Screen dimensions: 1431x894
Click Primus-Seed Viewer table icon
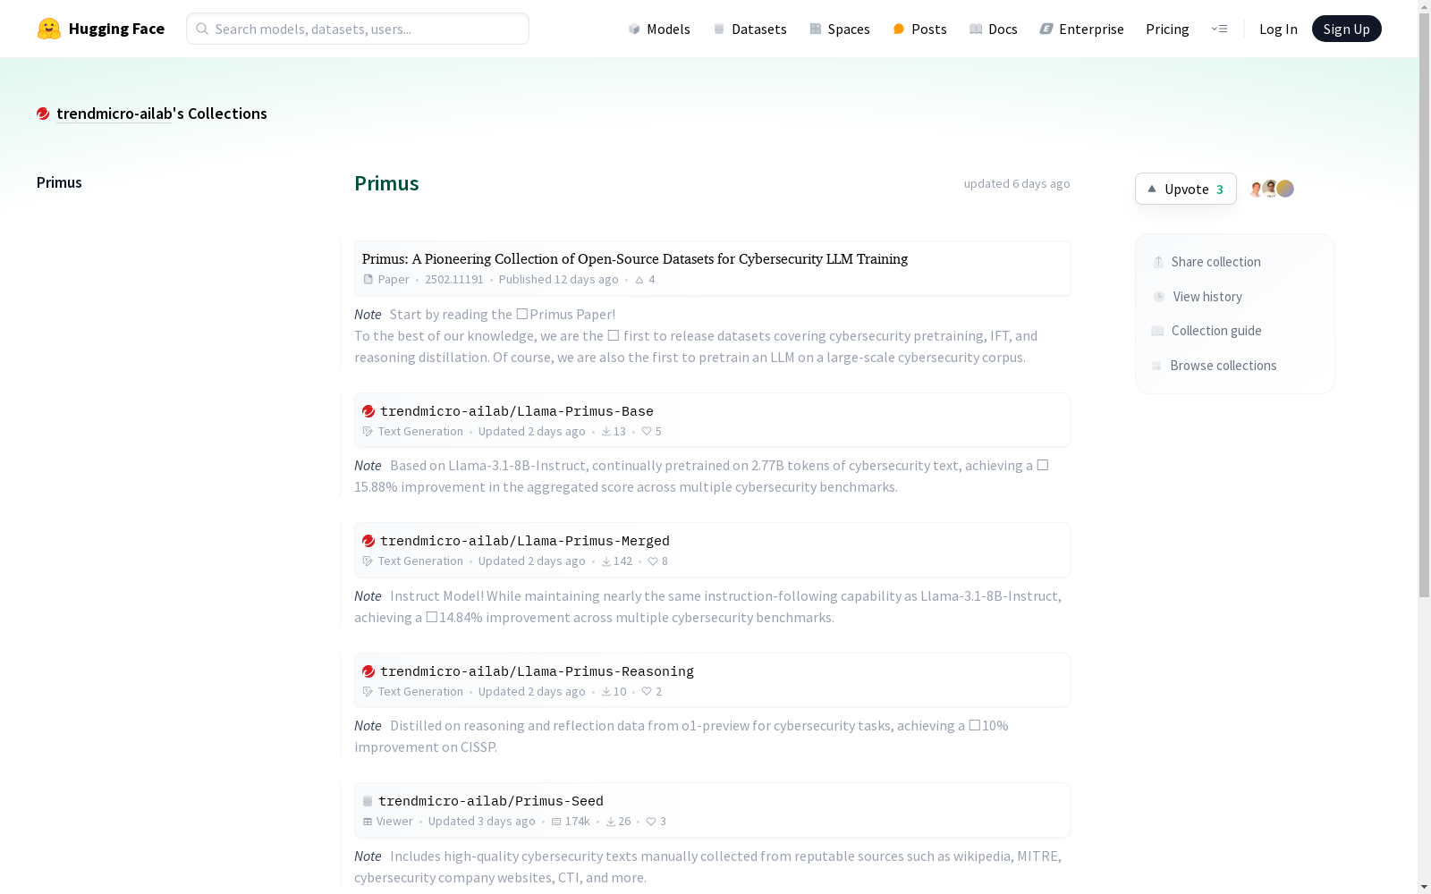click(x=368, y=822)
